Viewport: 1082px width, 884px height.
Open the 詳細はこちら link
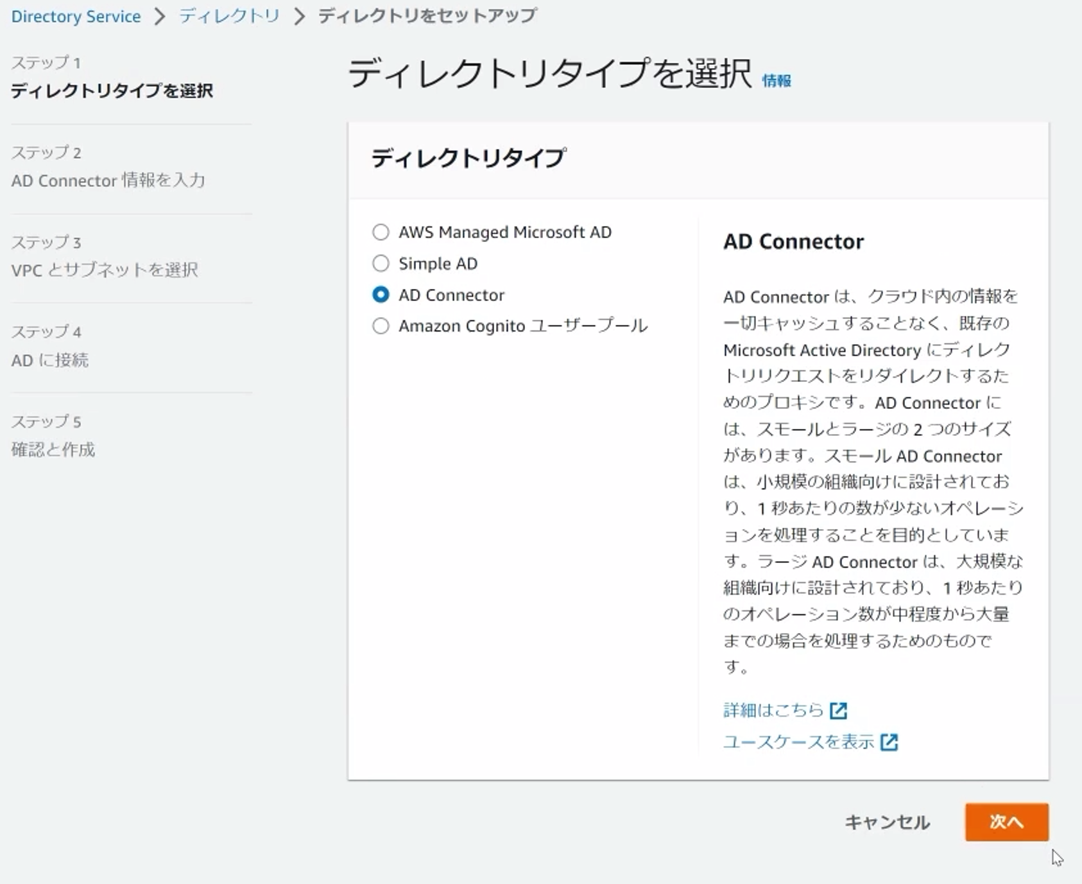click(x=773, y=709)
